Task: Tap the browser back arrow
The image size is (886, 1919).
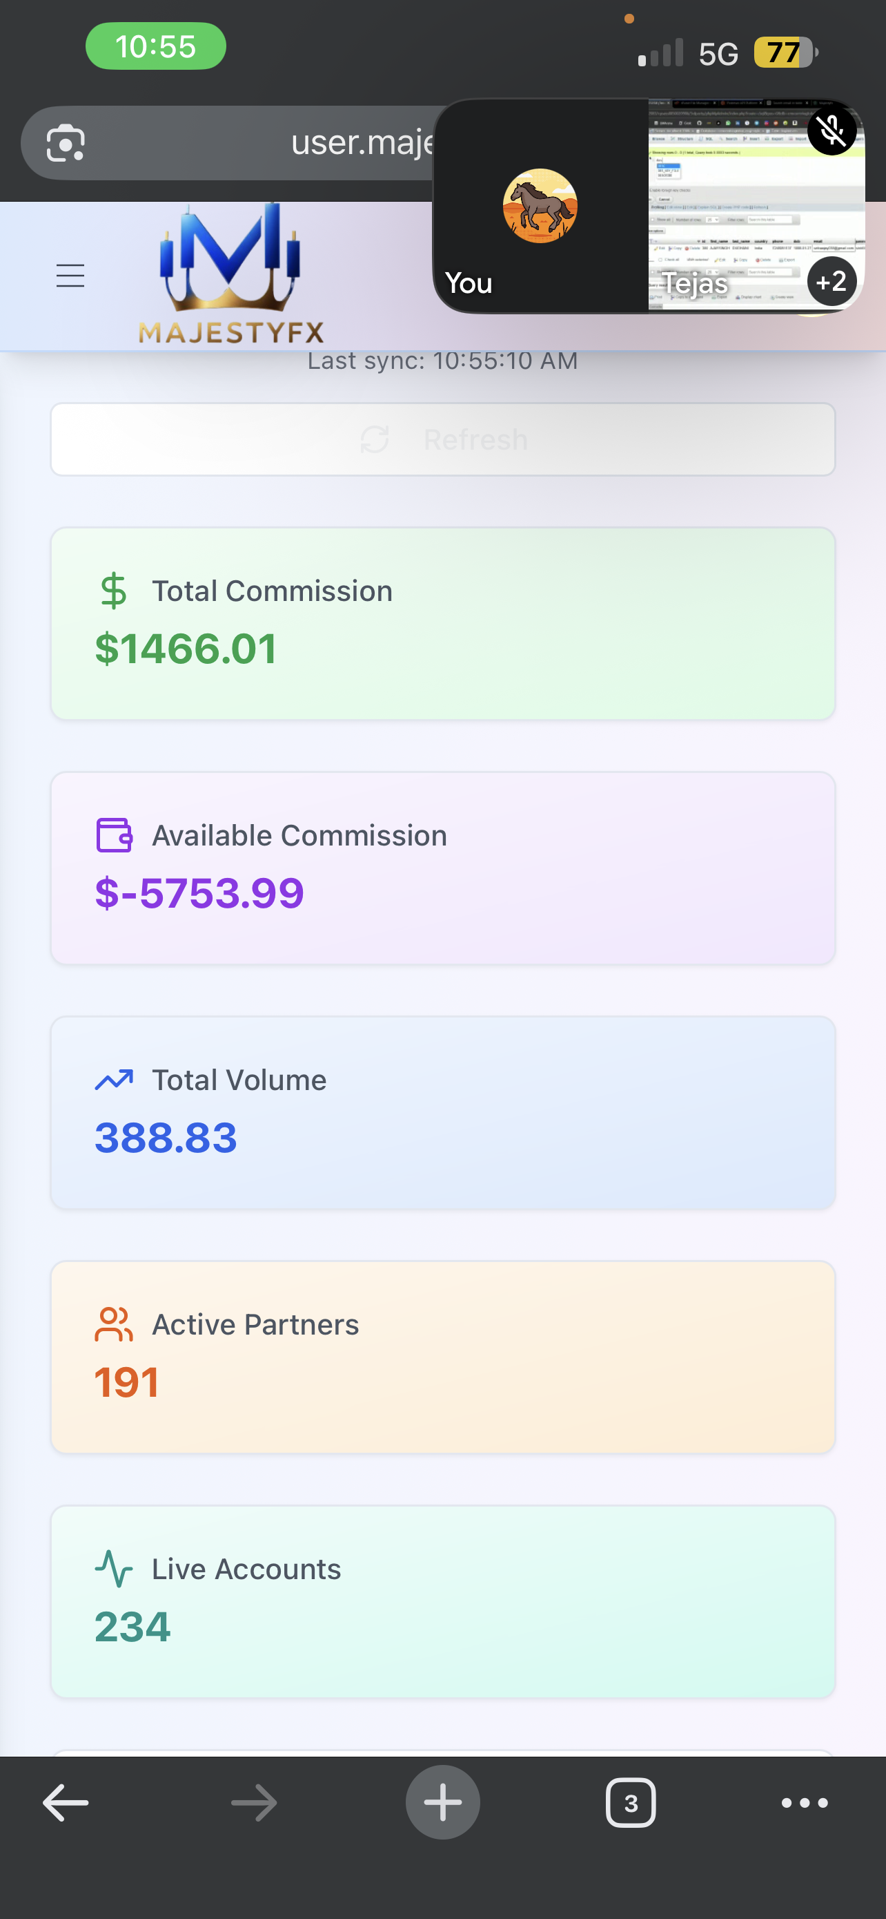Action: [x=66, y=1803]
